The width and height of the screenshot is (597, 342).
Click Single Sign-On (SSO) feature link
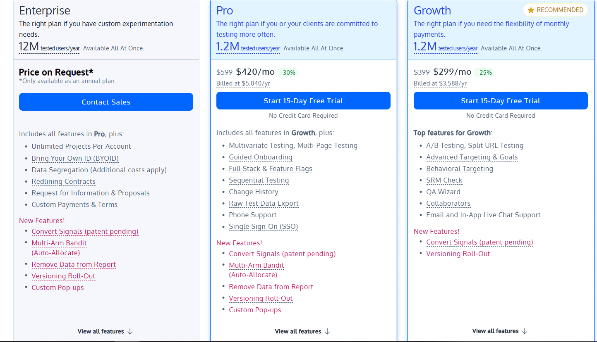[x=263, y=226]
